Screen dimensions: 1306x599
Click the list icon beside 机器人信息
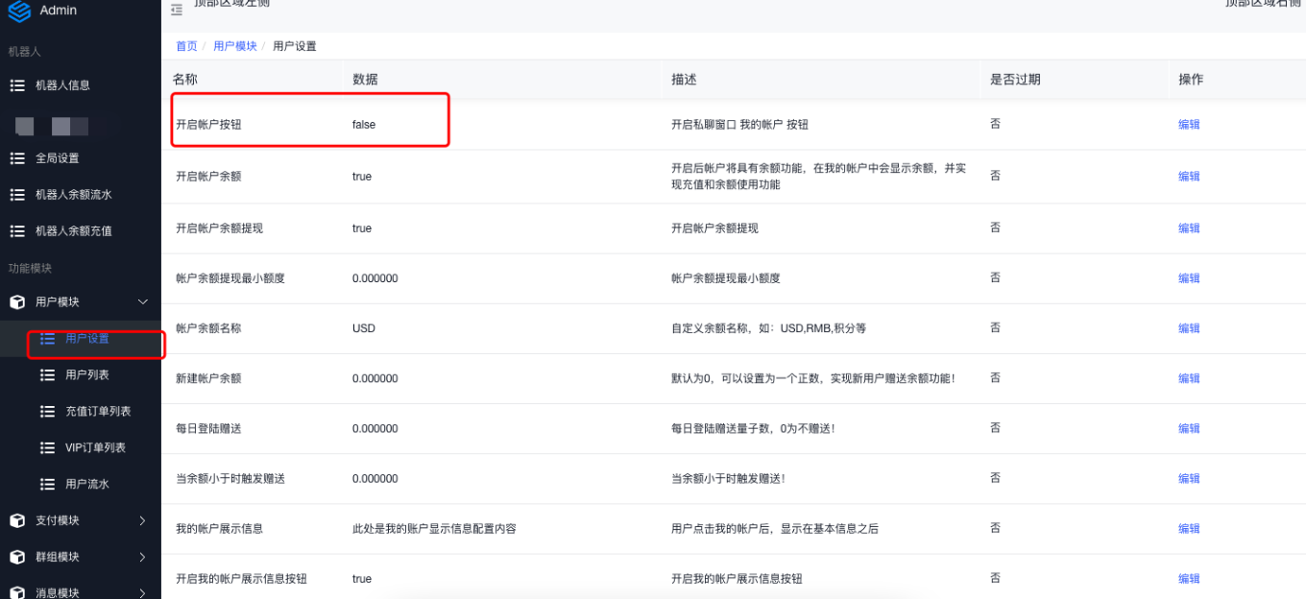click(17, 85)
